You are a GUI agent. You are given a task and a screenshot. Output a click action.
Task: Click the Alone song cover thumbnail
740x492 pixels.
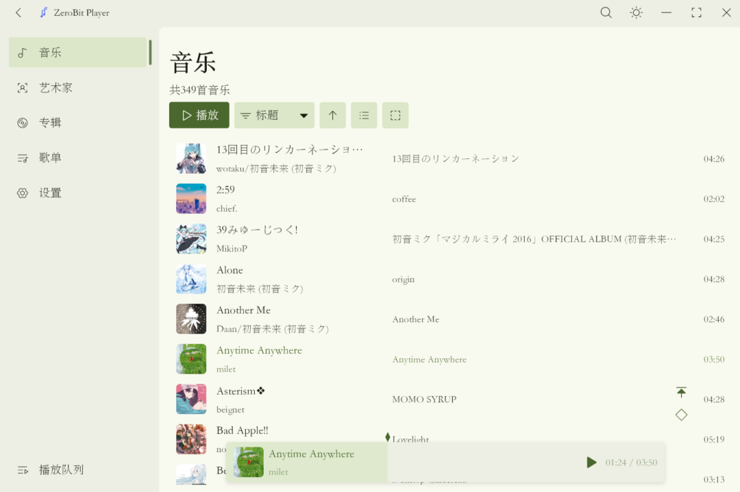click(191, 279)
